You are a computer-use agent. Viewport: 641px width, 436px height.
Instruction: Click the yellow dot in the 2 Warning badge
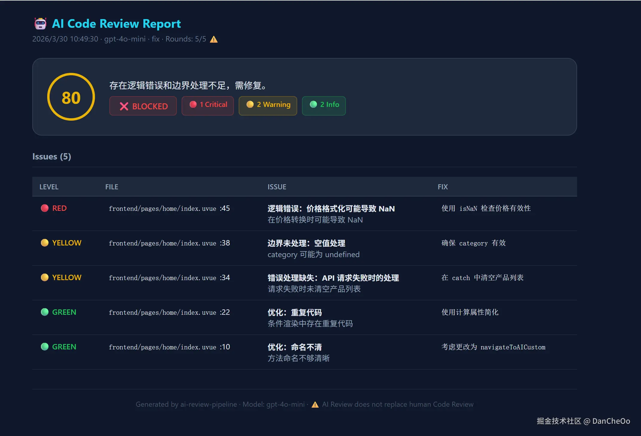pyautogui.click(x=250, y=104)
